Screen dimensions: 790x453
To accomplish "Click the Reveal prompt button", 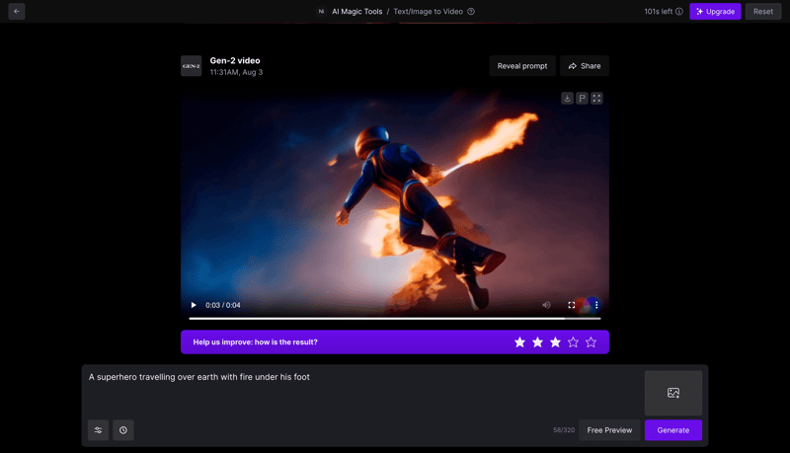I will click(x=521, y=66).
